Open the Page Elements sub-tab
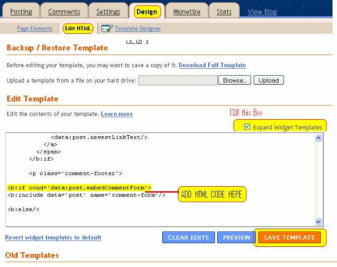The image size is (337, 267). click(x=35, y=28)
